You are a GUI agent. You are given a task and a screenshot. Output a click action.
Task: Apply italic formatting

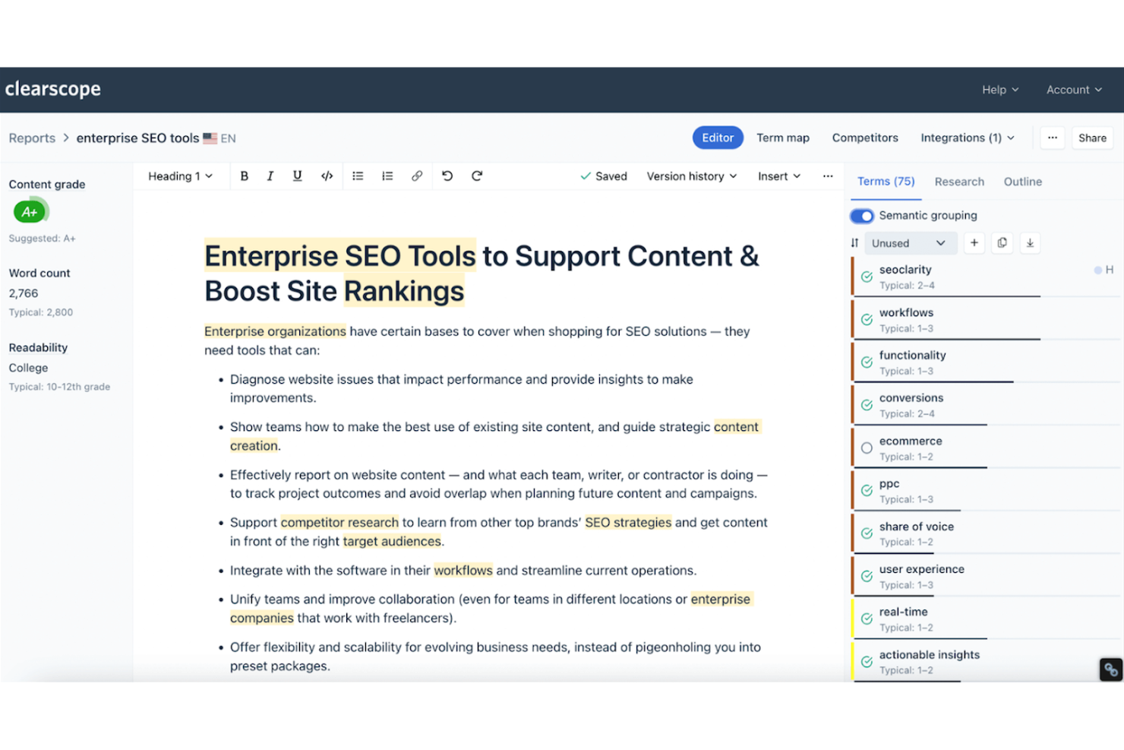click(270, 176)
